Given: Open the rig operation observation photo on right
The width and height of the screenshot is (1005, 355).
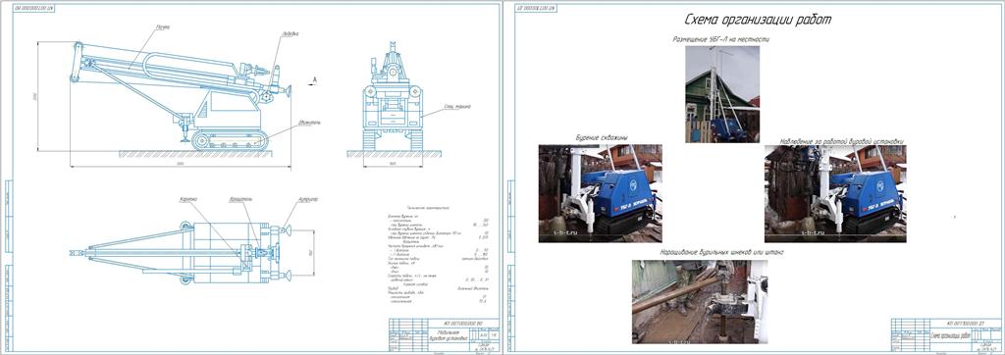Looking at the screenshot, I should 835,193.
